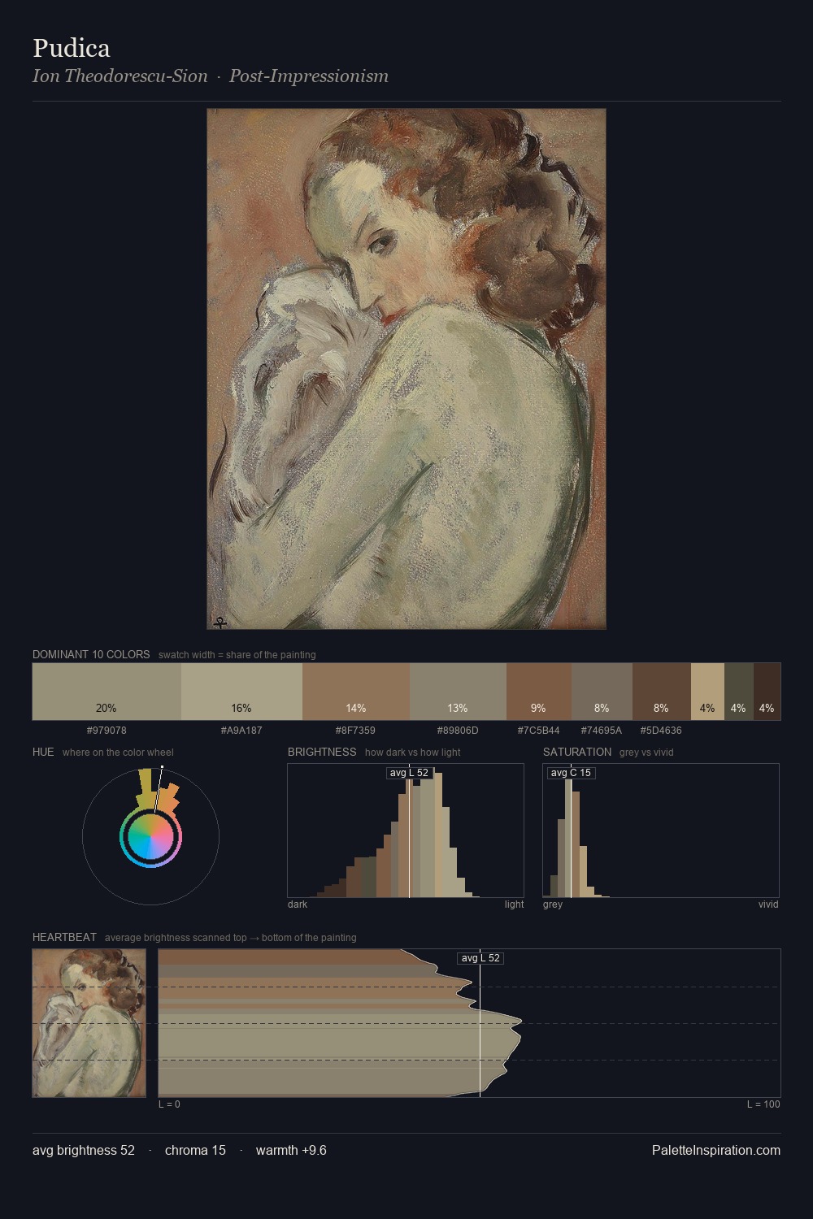Click the 'chroma 15' footer text
This screenshot has width=813, height=1219.
[195, 1151]
